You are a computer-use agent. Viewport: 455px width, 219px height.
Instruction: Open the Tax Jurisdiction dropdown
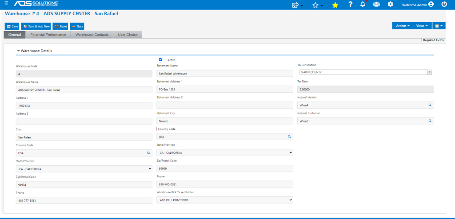pos(430,72)
